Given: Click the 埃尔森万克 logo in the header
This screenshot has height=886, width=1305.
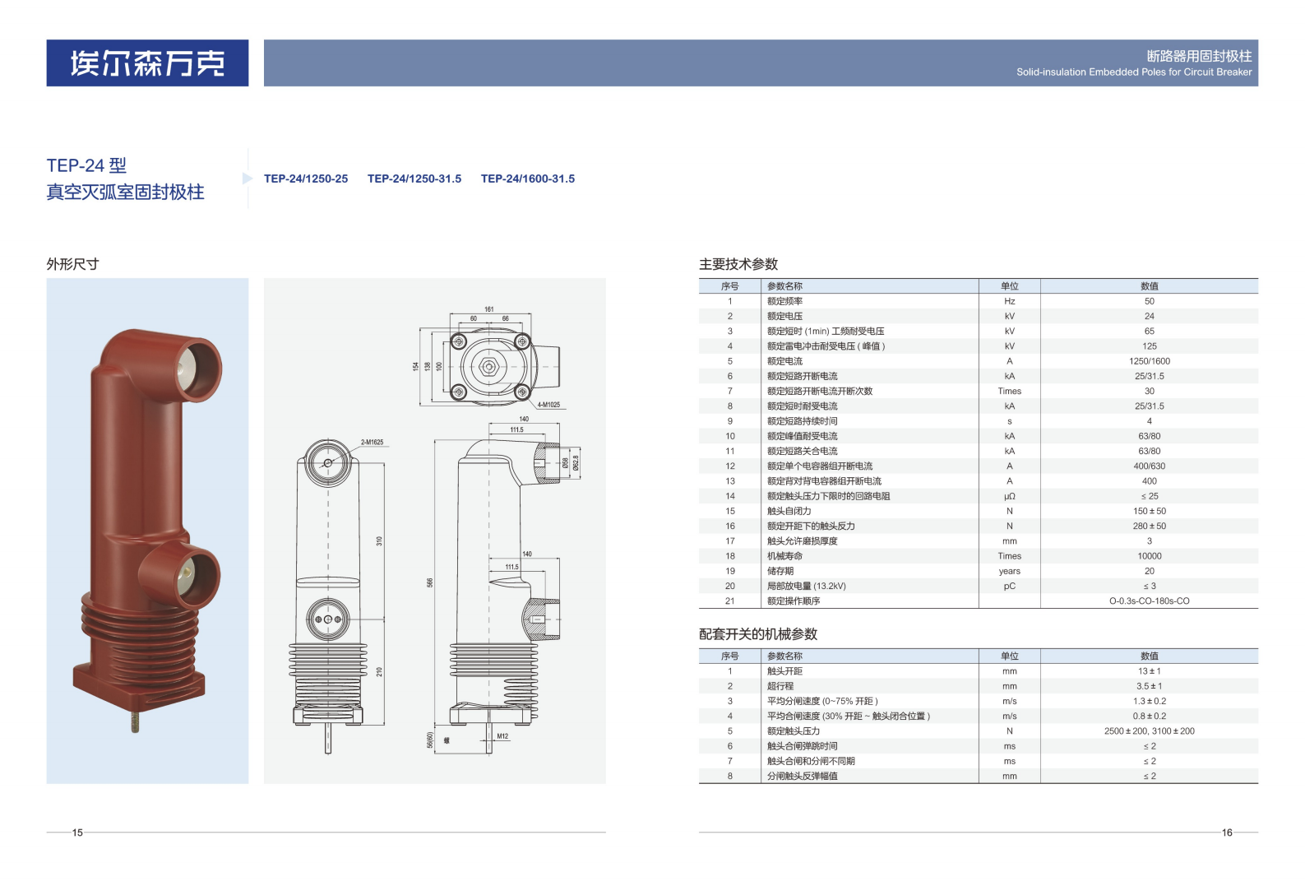Looking at the screenshot, I should coord(147,63).
